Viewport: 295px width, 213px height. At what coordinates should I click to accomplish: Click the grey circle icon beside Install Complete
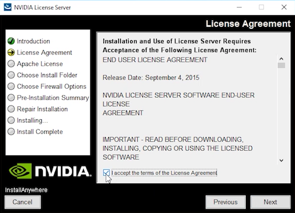tap(11, 132)
